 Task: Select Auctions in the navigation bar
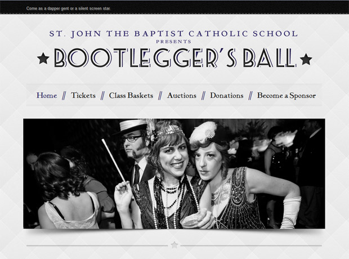(182, 95)
